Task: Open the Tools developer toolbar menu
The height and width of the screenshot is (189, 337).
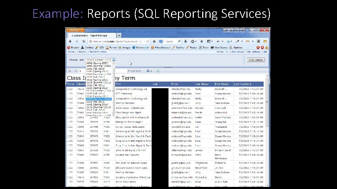Action: (204, 47)
